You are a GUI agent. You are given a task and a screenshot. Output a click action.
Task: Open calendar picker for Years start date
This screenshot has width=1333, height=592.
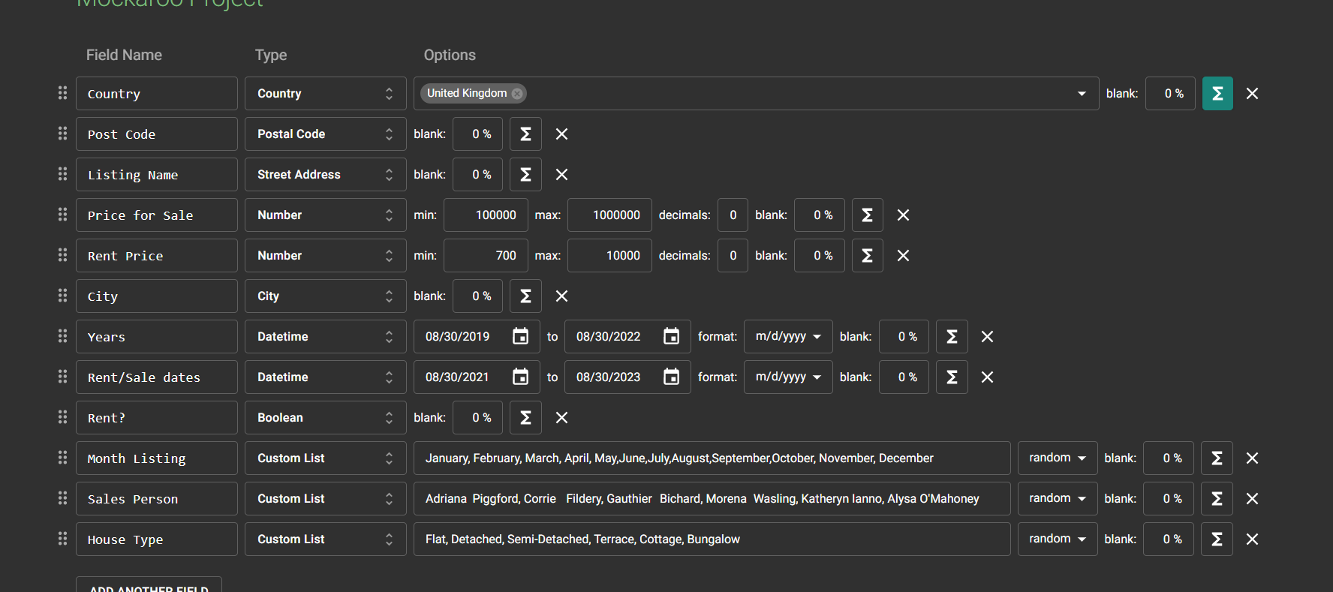click(520, 337)
